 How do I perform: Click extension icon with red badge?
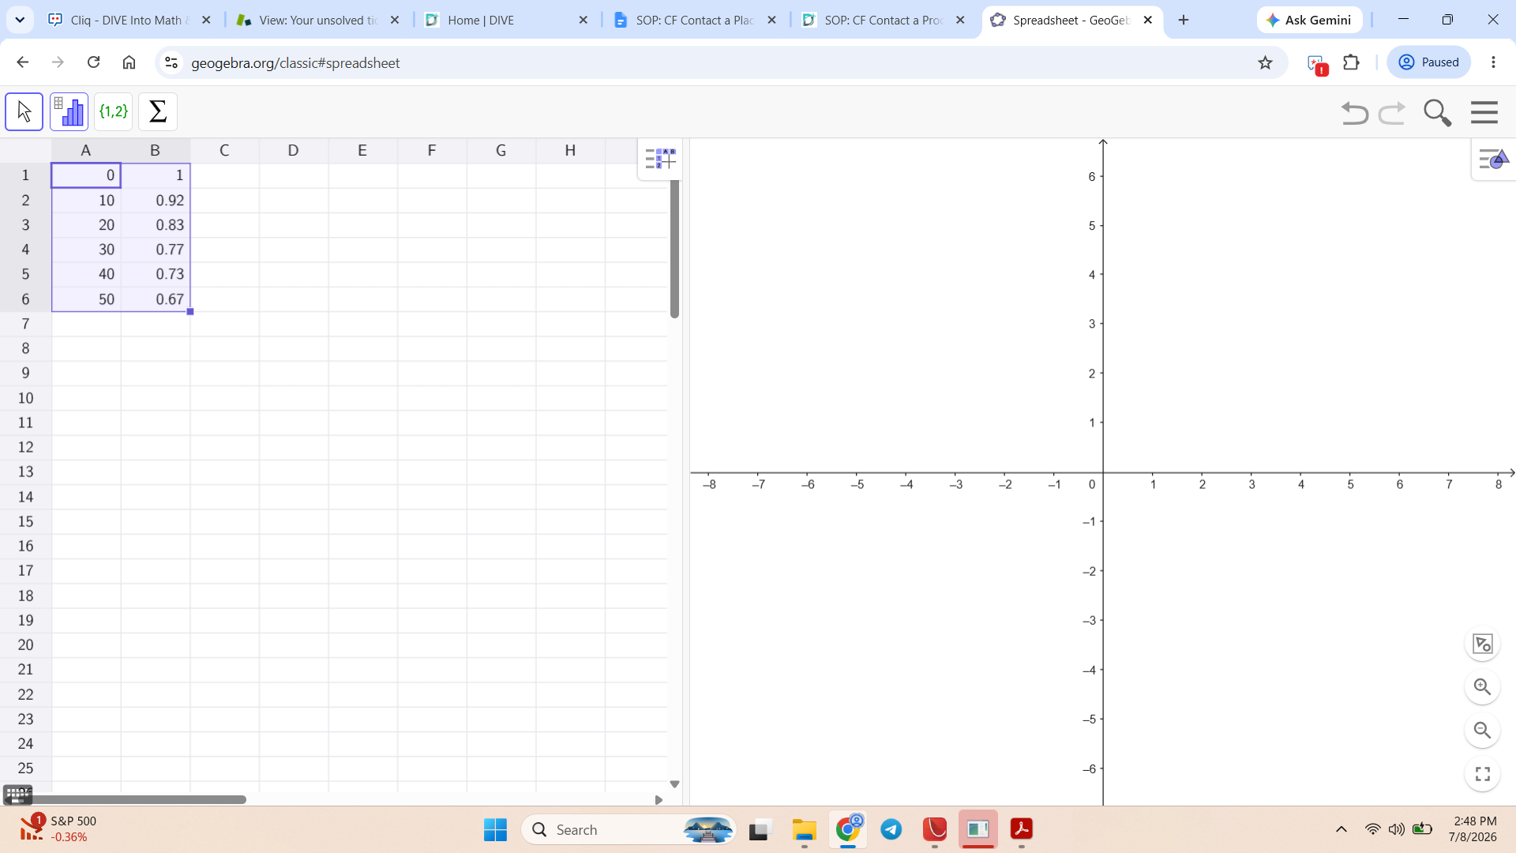tap(1317, 64)
